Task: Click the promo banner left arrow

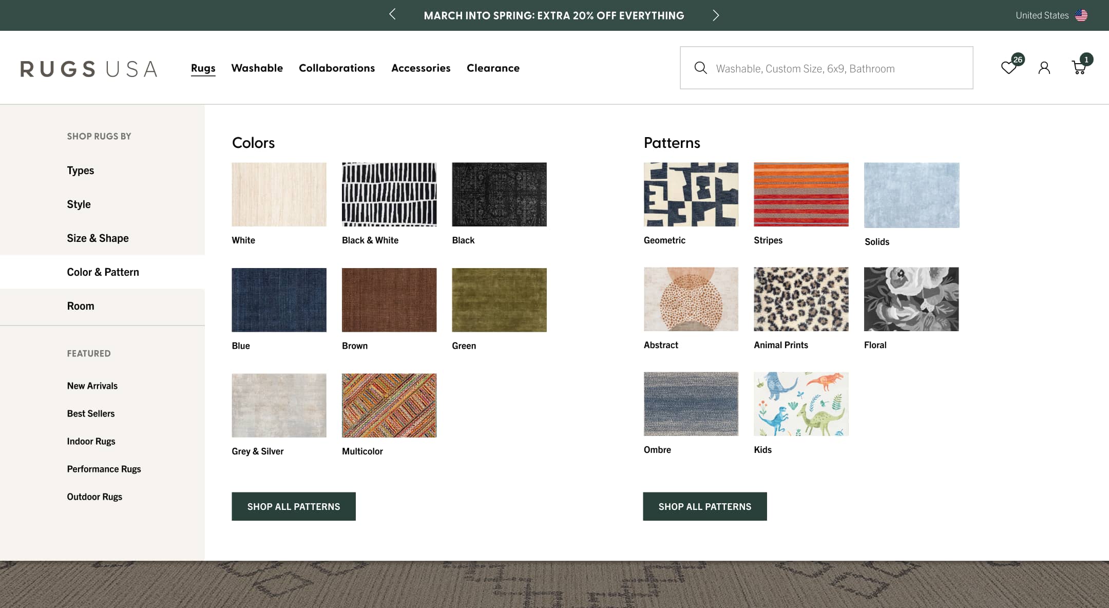Action: click(x=392, y=15)
